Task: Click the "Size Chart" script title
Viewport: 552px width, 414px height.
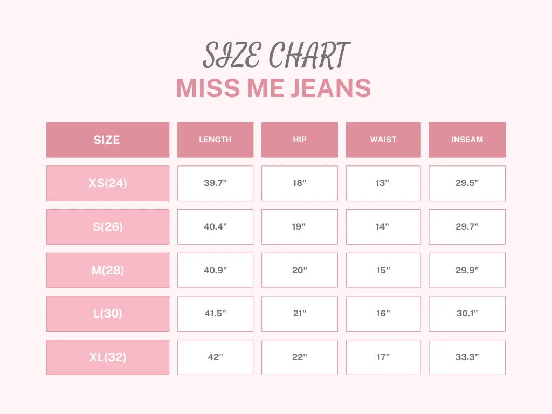Action: (275, 56)
